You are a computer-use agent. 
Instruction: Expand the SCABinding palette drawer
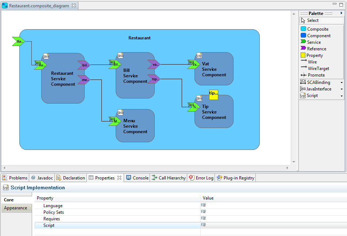tap(342, 82)
